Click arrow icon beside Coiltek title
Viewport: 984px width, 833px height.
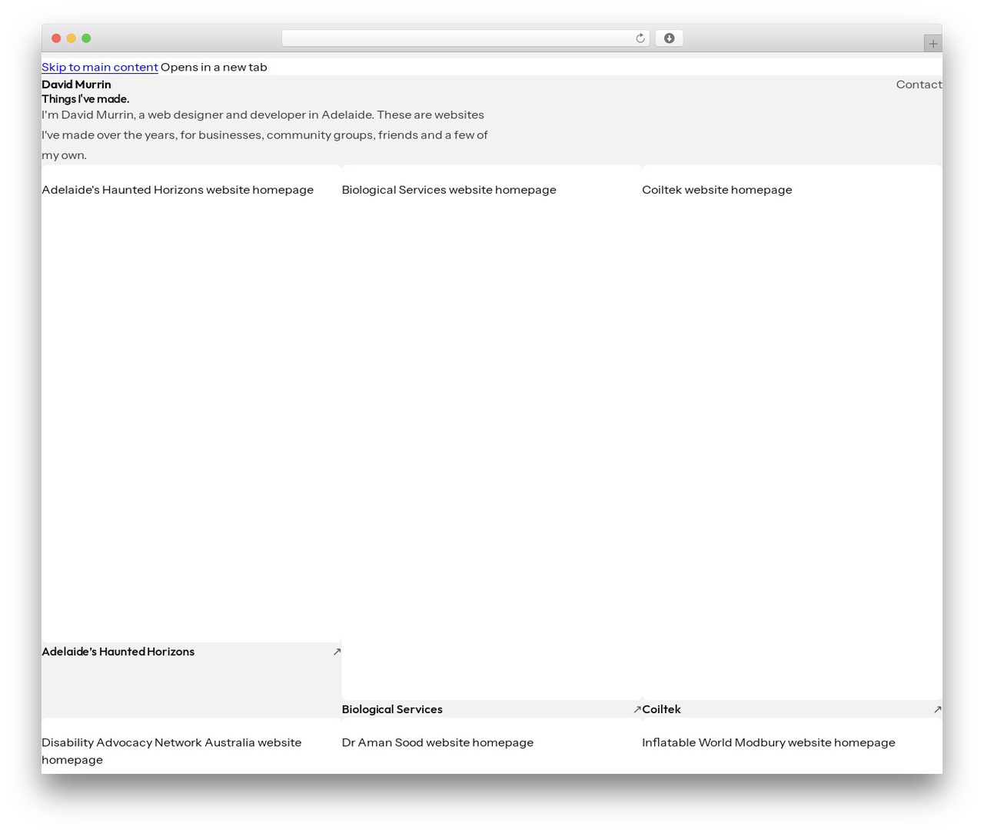click(937, 709)
